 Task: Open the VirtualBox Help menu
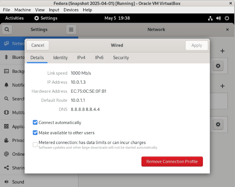[88, 10]
